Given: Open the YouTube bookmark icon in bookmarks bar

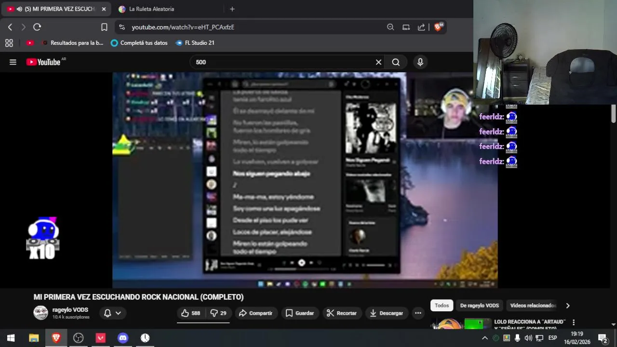Looking at the screenshot, I should click(x=30, y=43).
